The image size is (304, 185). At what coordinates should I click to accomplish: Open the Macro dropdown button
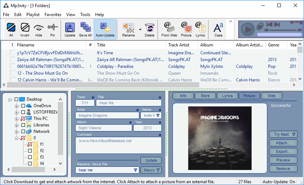coord(151,170)
